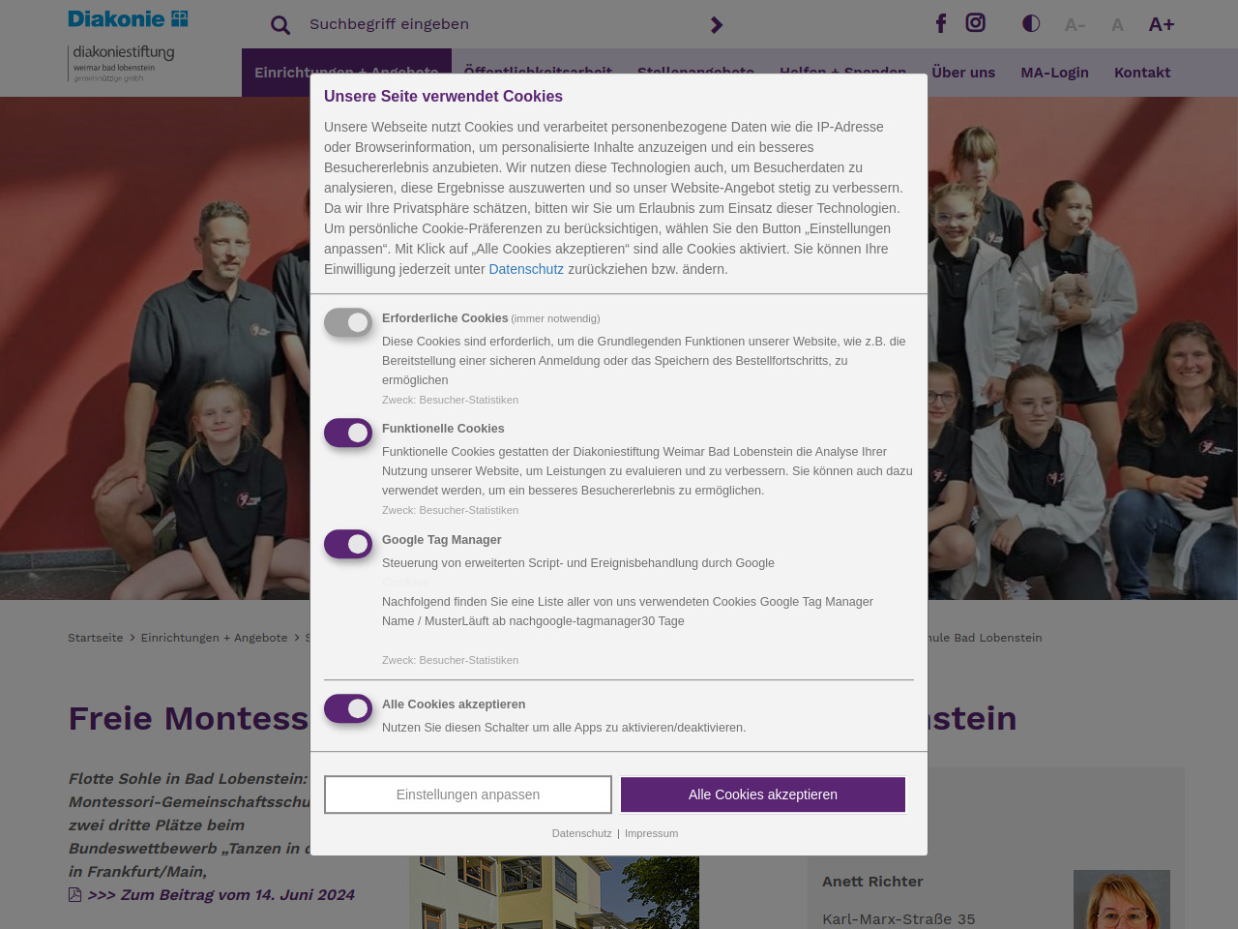This screenshot has width=1238, height=929.
Task: Reset font size with A icon
Action: tap(1117, 25)
